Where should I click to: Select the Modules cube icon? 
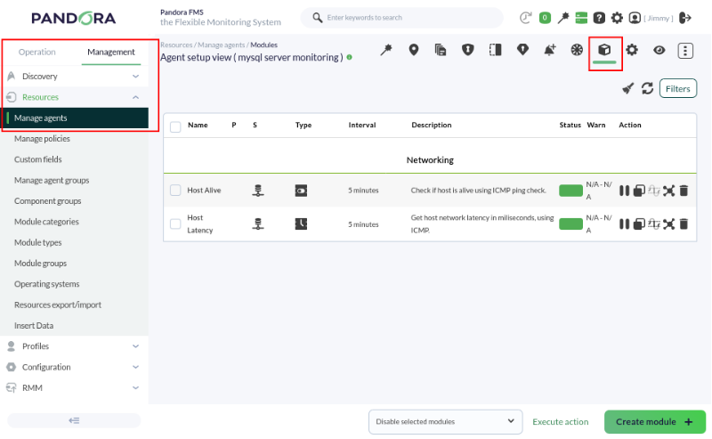pyautogui.click(x=604, y=50)
